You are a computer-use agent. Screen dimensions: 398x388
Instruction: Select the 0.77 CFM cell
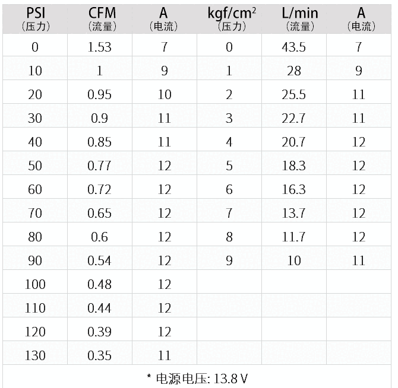point(100,166)
